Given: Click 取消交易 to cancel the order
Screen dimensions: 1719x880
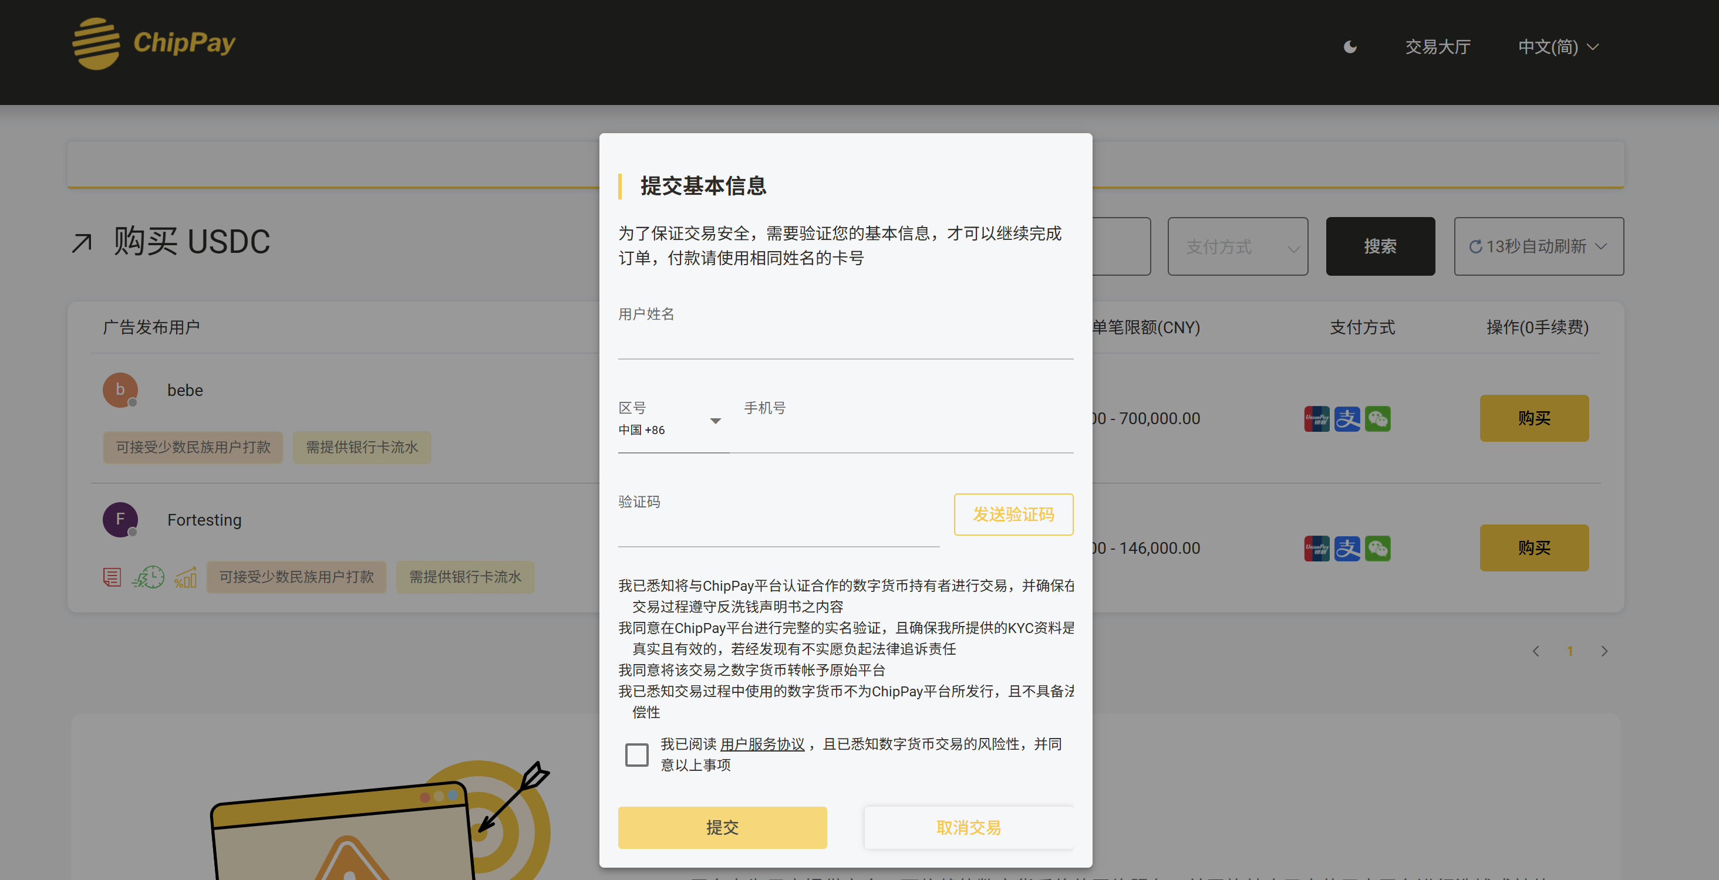Looking at the screenshot, I should pyautogui.click(x=968, y=827).
